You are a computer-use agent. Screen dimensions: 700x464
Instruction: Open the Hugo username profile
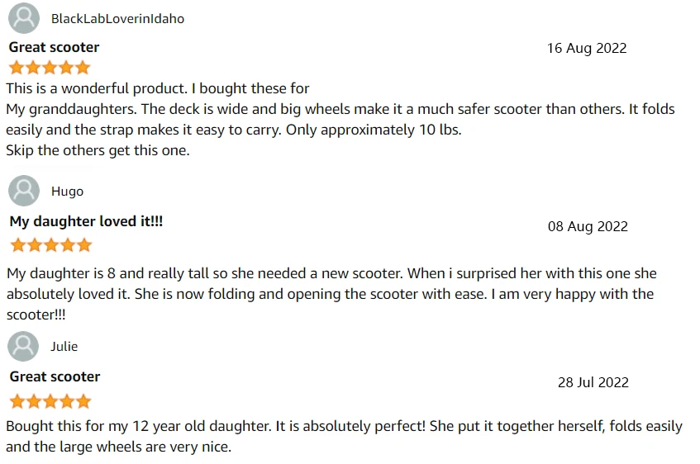click(x=67, y=192)
